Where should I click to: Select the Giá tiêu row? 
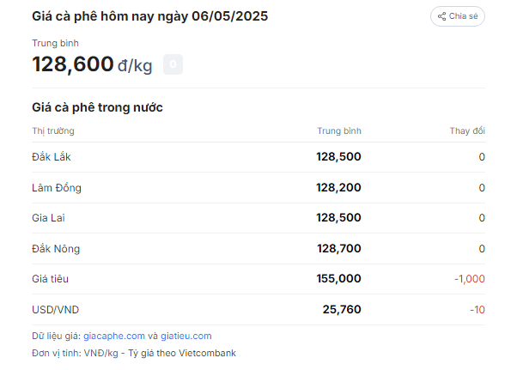point(258,279)
